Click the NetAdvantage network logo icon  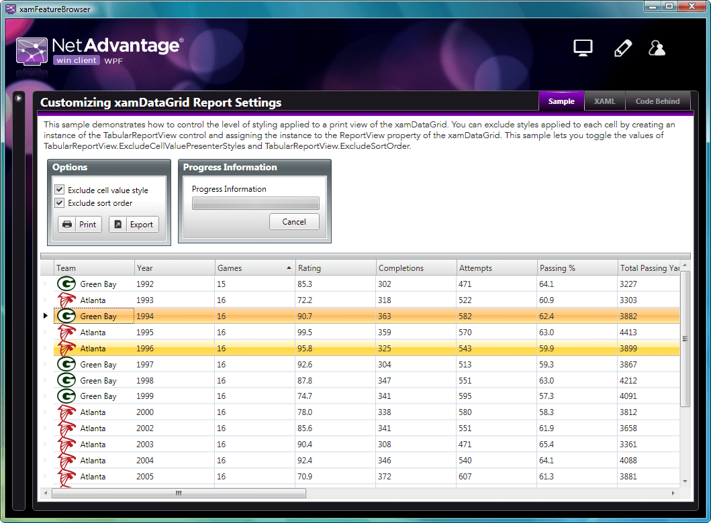pos(31,51)
